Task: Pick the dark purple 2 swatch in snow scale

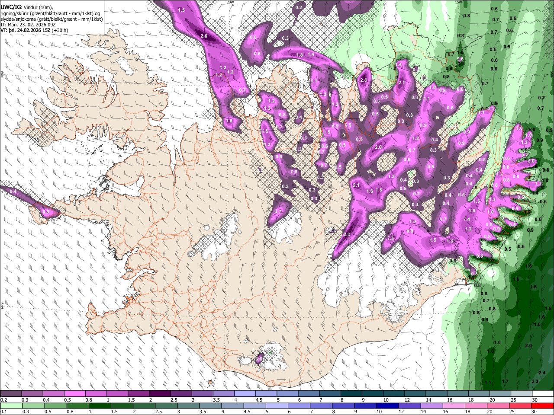Action: click(159, 394)
